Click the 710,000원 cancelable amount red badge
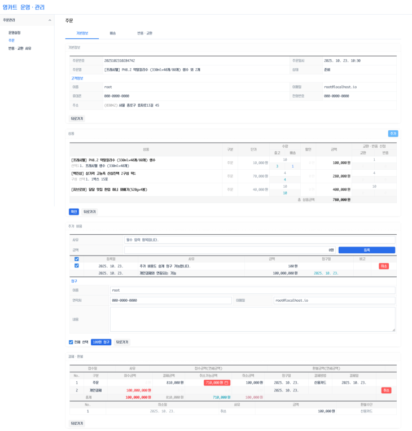 pyautogui.click(x=217, y=382)
